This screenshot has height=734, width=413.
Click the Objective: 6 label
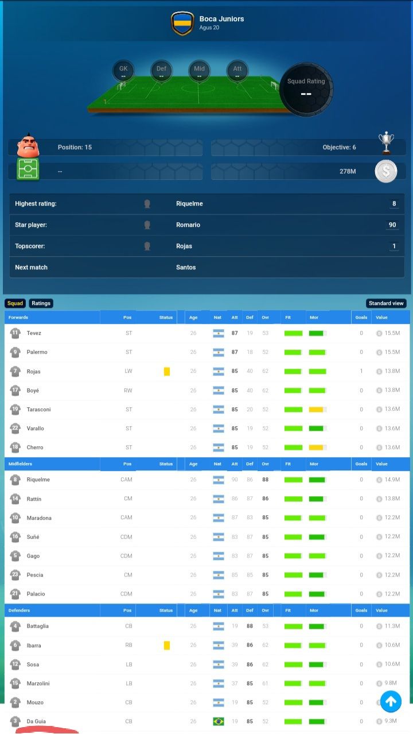point(339,148)
